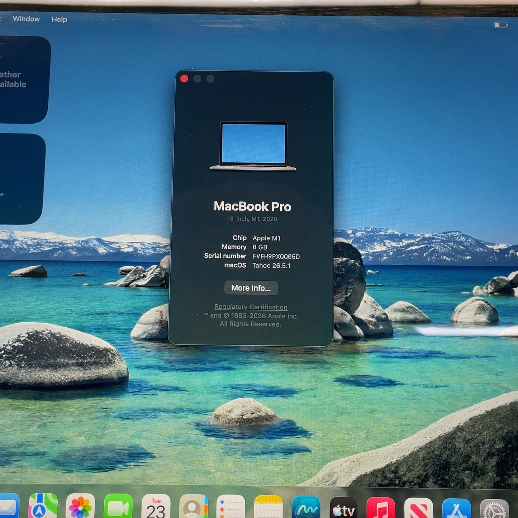Launch the Photos app in the Dock

coord(80,506)
